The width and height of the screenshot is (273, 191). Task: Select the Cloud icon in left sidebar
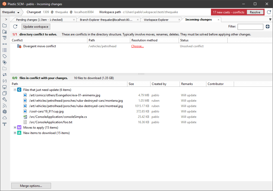4,118
